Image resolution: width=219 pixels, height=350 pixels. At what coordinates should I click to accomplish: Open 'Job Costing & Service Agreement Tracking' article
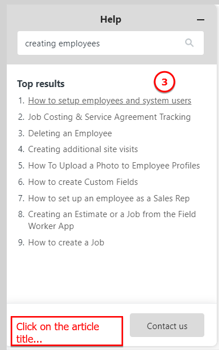click(x=109, y=117)
